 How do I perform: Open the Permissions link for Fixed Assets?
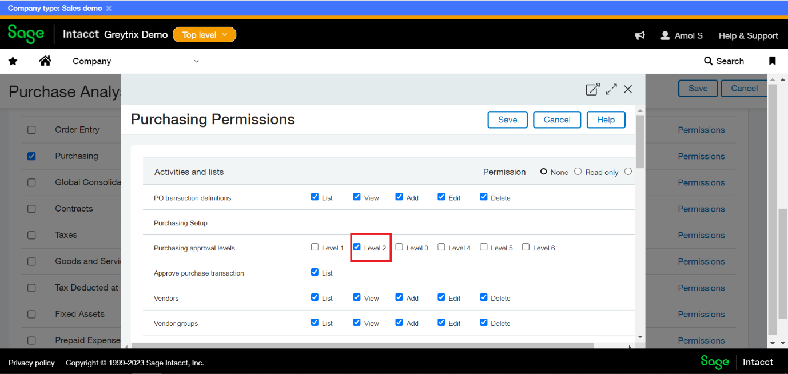(701, 314)
